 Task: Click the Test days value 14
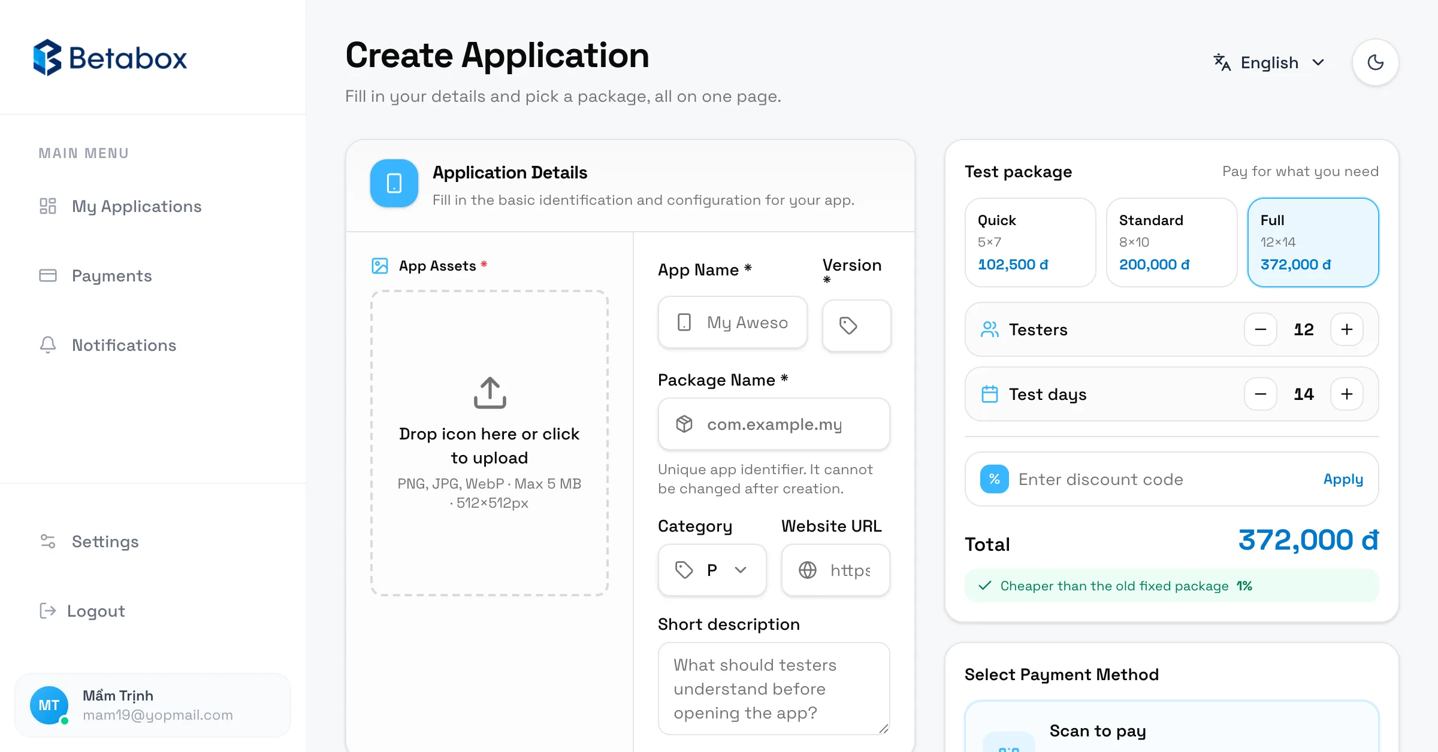(x=1304, y=394)
